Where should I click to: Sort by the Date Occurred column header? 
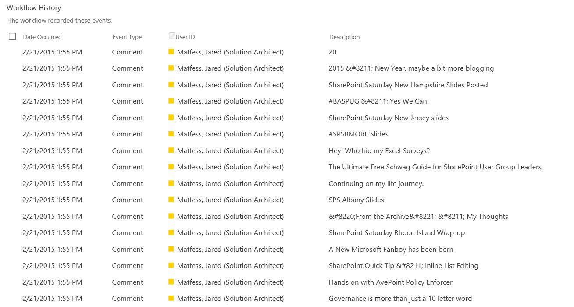tap(42, 37)
